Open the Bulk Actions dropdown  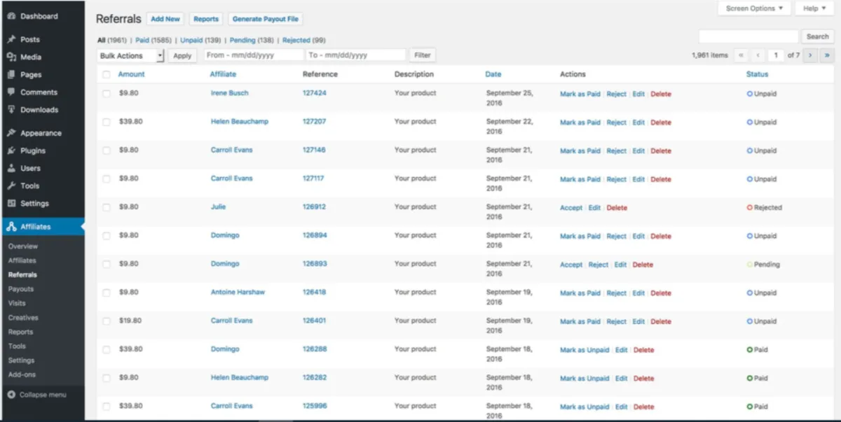(130, 56)
